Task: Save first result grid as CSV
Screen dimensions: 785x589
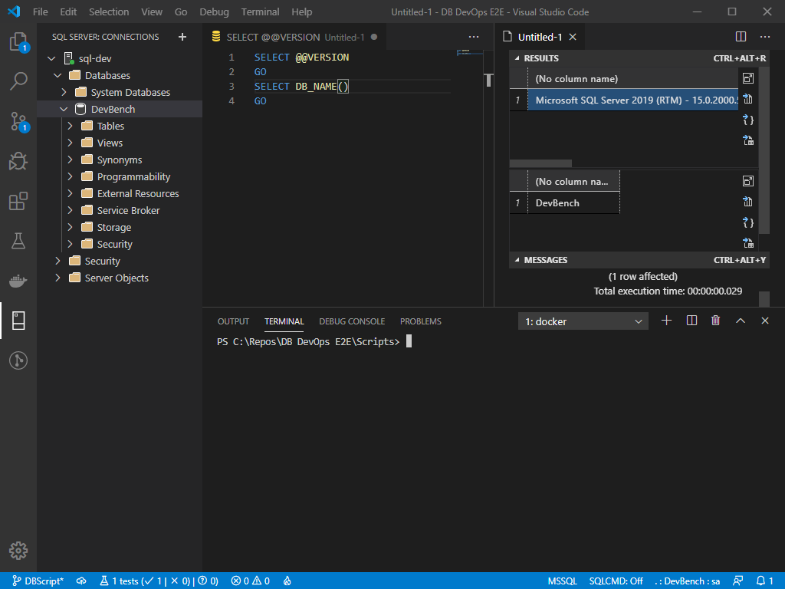Action: 748,99
